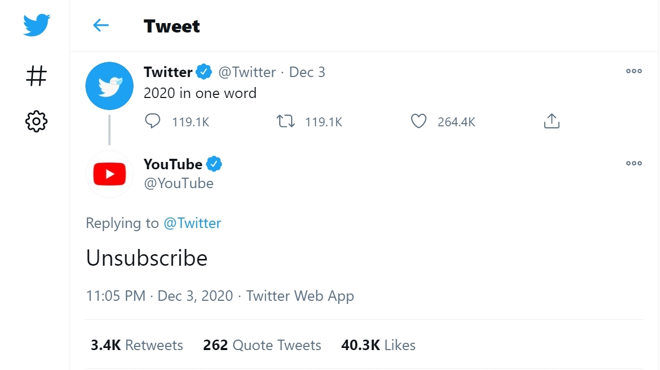The width and height of the screenshot is (660, 370).
Task: View the 40.3K Likes list
Action: coord(378,345)
